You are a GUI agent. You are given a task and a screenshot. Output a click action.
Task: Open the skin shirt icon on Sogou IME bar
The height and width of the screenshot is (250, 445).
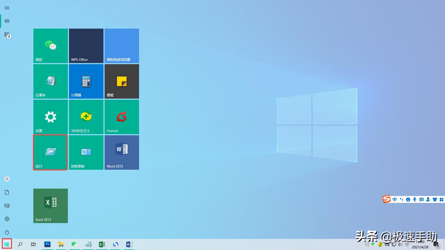pyautogui.click(x=435, y=199)
